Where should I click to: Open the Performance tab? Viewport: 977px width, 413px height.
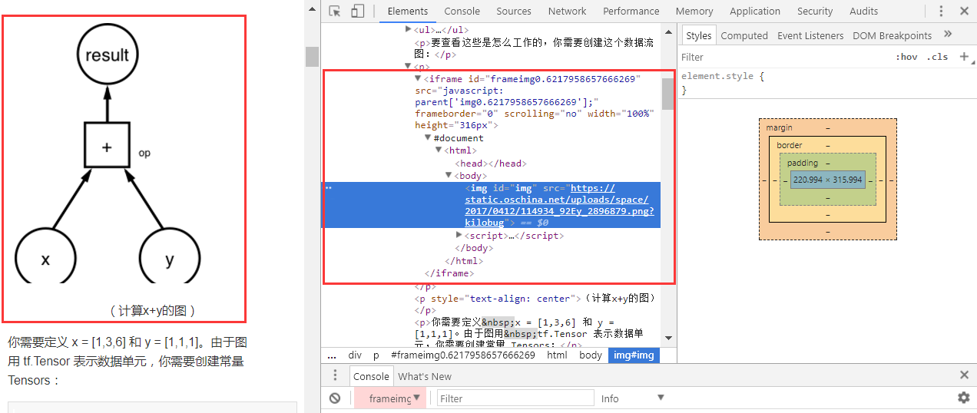(x=631, y=11)
